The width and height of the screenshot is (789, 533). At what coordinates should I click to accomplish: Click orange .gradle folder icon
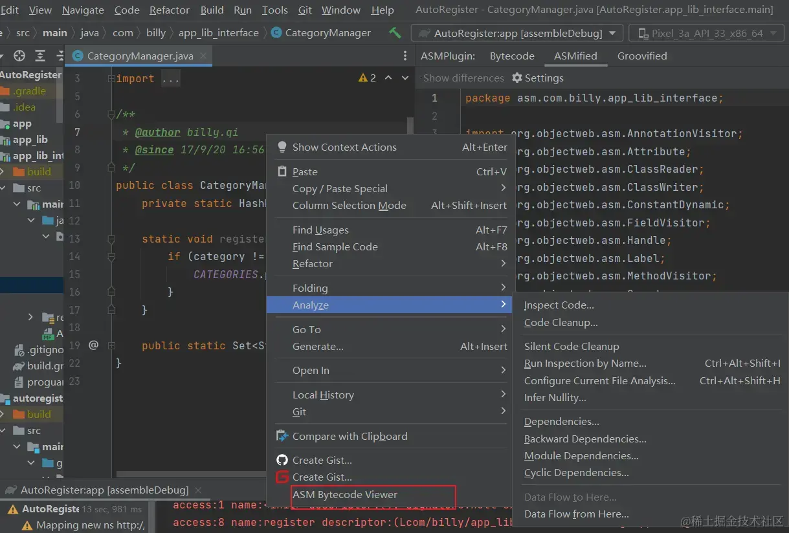click(5, 91)
